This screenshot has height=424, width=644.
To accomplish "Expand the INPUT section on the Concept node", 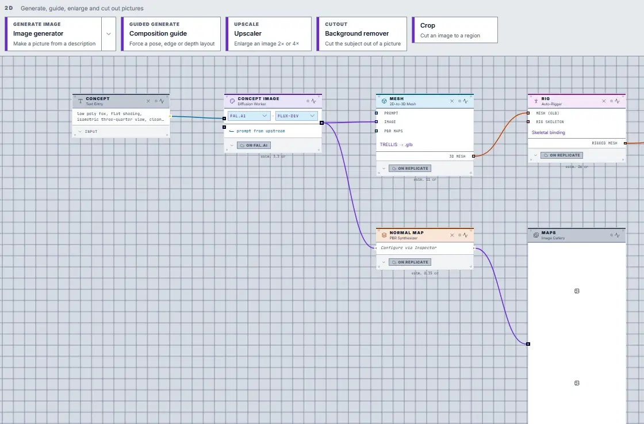I will 80,132.
